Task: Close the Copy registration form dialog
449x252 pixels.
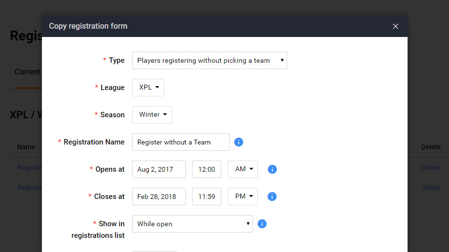Action: pyautogui.click(x=395, y=26)
